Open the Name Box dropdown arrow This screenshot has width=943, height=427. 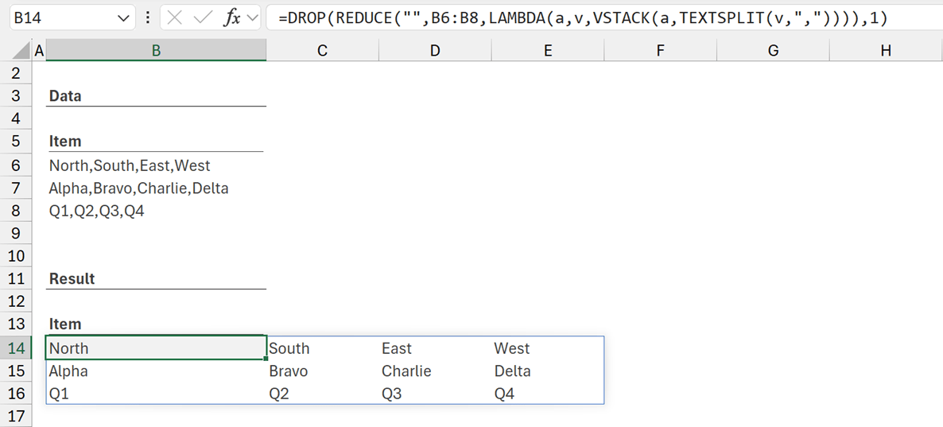pyautogui.click(x=123, y=18)
